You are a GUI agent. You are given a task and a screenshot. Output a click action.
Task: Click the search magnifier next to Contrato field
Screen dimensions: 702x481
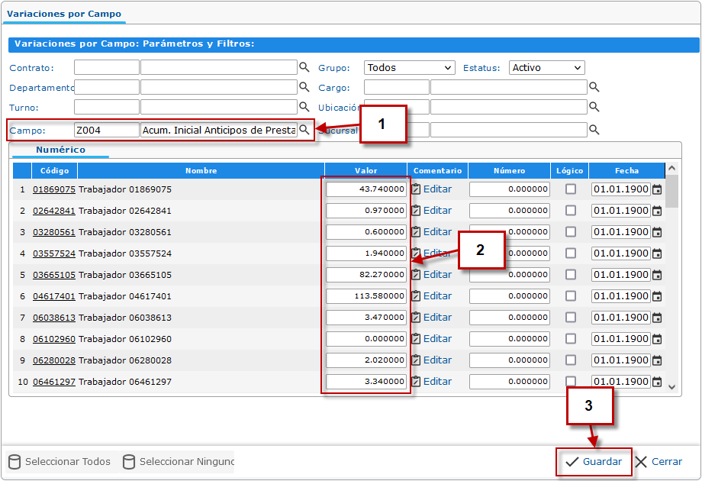(304, 67)
